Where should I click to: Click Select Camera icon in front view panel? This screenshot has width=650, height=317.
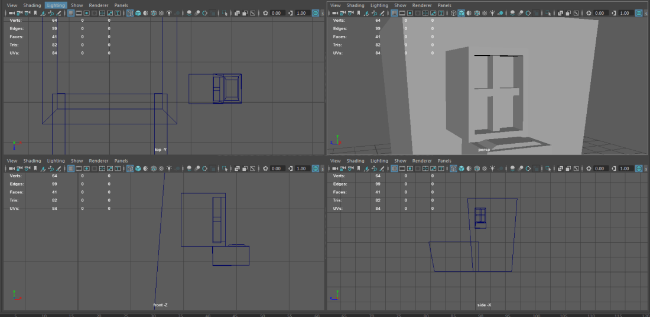coord(12,169)
